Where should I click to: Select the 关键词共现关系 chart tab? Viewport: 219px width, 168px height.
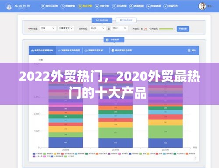[96, 50]
